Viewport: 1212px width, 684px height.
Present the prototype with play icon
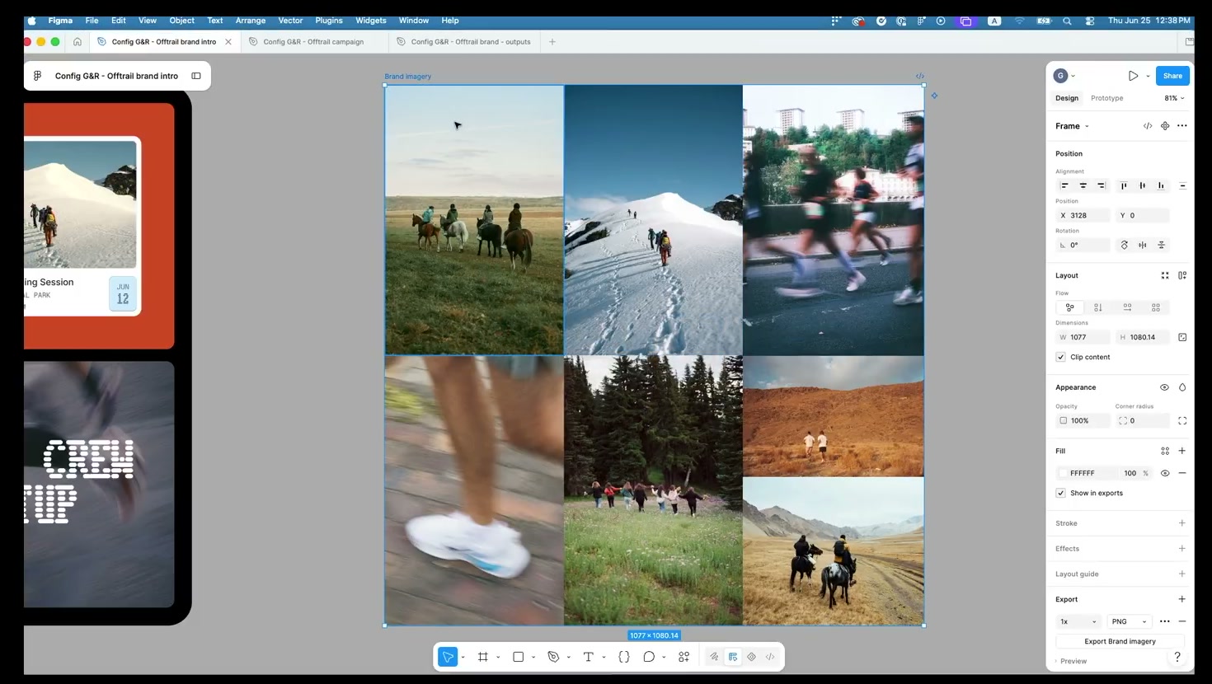tap(1133, 76)
